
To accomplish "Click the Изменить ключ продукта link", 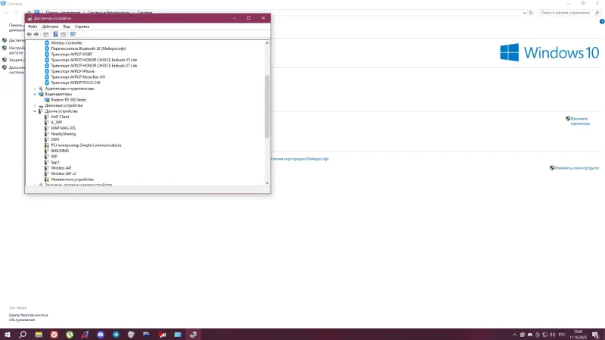I will (576, 167).
